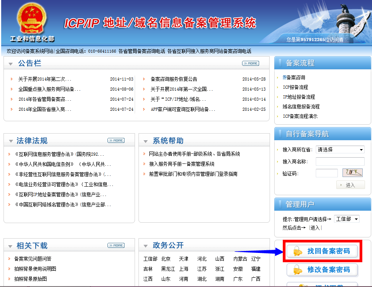372x287 pixels.
Task: Open the ICP报备流程 link
Action: [295, 87]
